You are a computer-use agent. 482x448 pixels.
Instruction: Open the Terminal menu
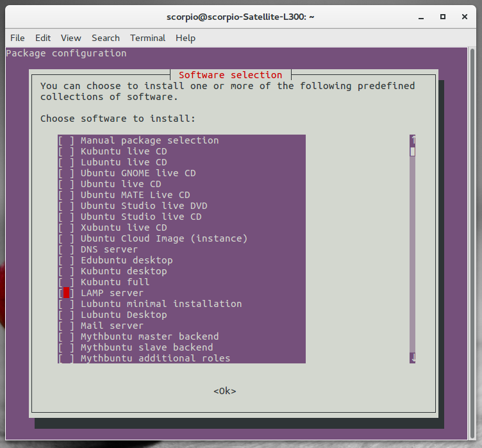click(x=147, y=38)
